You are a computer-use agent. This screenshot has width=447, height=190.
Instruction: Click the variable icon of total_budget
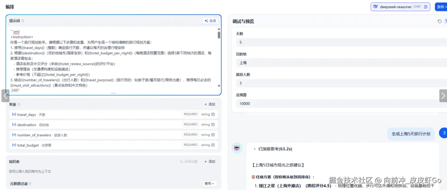click(x=14, y=145)
